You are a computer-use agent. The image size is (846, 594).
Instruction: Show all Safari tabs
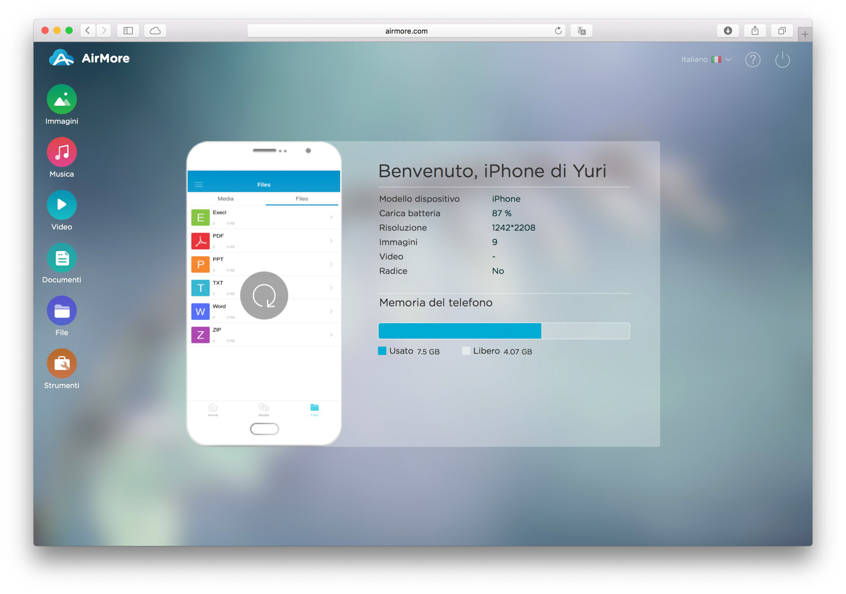pos(782,31)
